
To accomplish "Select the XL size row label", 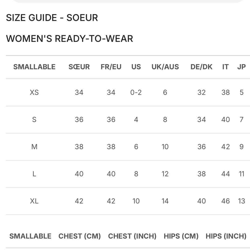I will 34,201.
